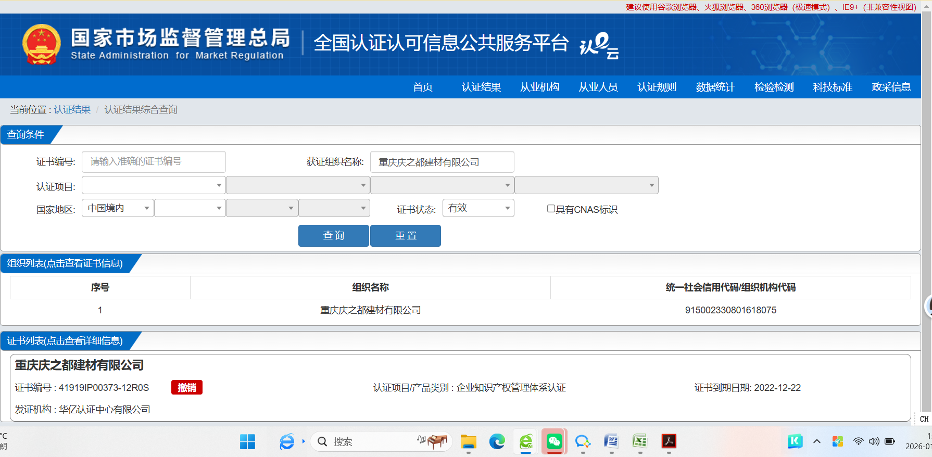Open the 认证结果 navigation menu
Image resolution: width=932 pixels, height=457 pixels.
481,87
